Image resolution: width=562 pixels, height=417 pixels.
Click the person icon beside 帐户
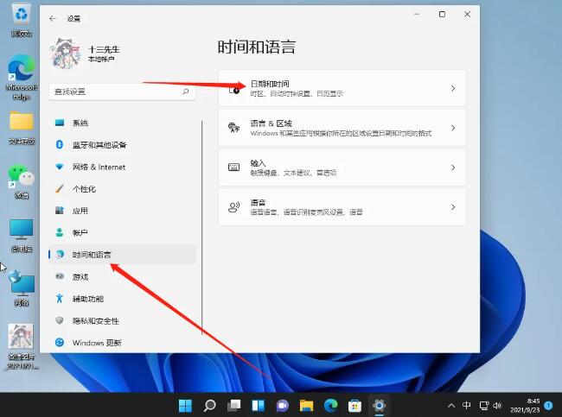click(60, 232)
